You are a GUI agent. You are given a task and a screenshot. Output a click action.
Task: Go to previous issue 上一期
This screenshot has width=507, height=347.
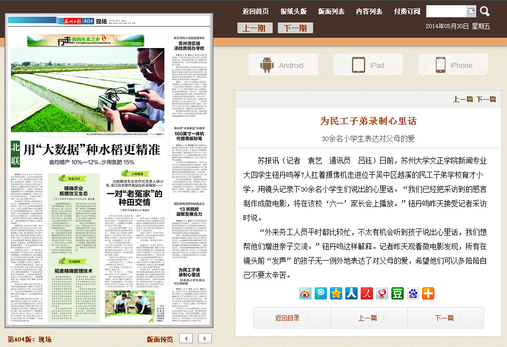[254, 28]
